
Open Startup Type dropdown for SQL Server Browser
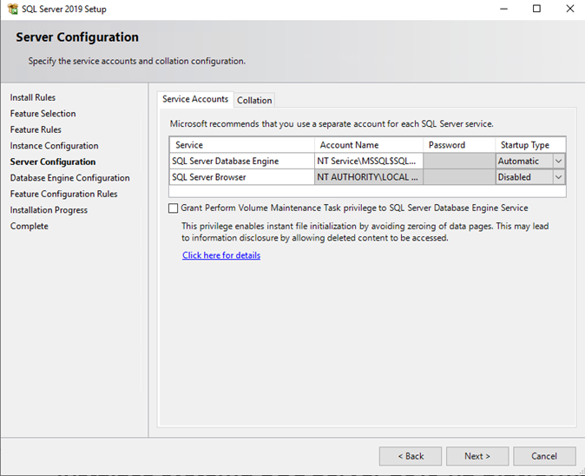pos(558,177)
